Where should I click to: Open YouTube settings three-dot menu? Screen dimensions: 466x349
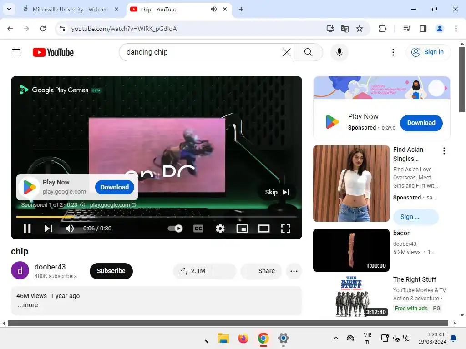point(393,52)
